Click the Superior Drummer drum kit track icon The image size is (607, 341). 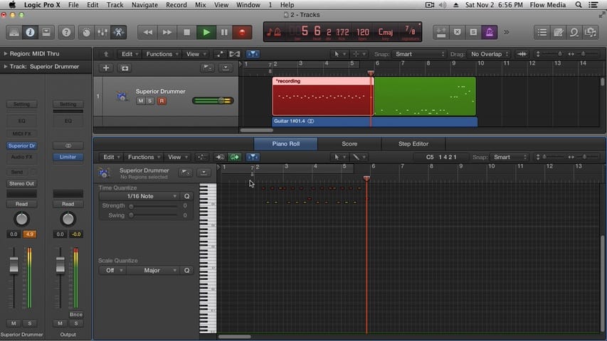click(x=122, y=96)
